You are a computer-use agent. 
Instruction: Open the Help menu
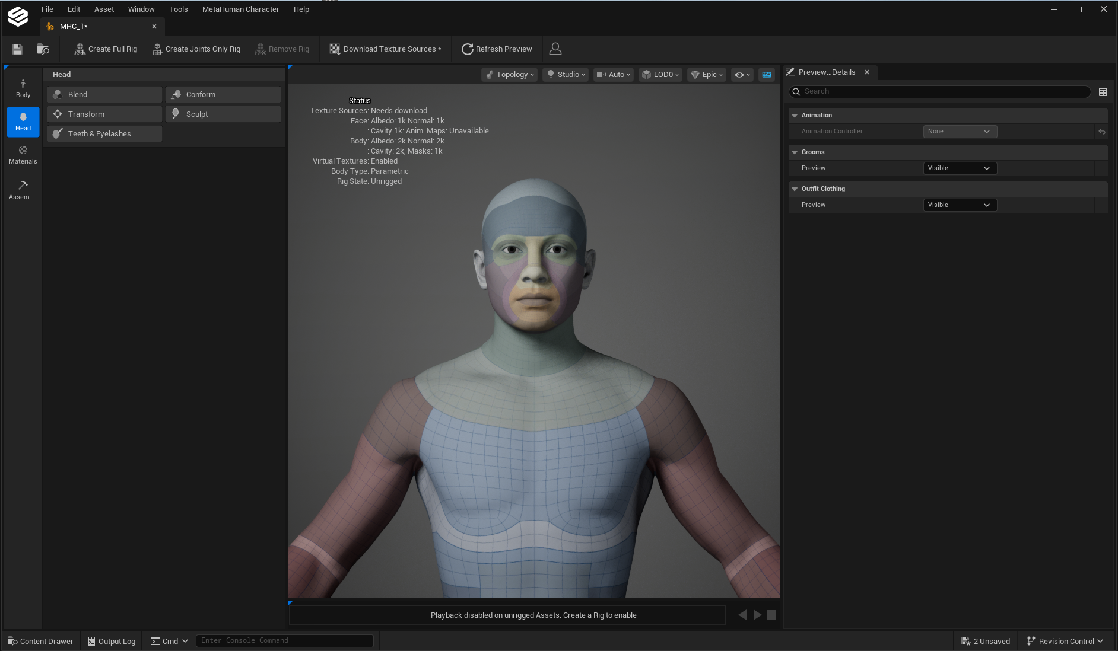pos(301,9)
